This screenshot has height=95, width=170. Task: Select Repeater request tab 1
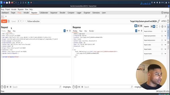[x=2, y=16]
